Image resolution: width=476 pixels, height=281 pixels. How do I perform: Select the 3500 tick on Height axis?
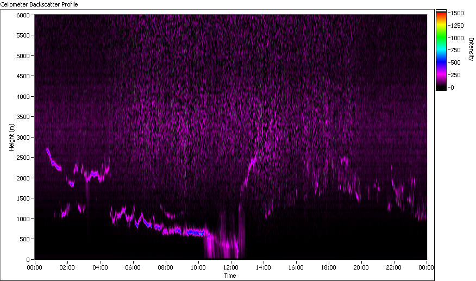23,117
